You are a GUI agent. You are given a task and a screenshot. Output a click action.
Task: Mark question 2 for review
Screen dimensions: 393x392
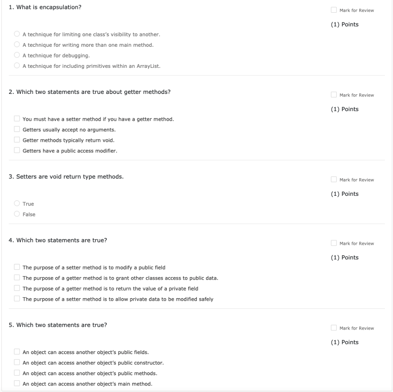pos(333,95)
